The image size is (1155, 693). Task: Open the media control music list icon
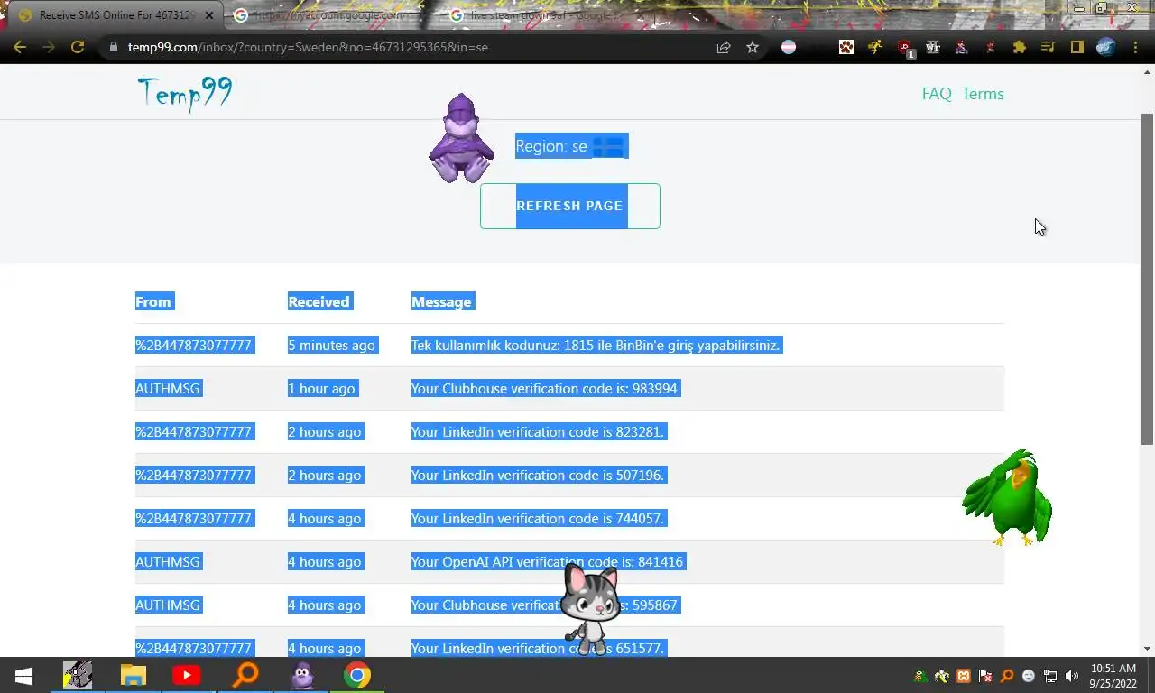(x=1048, y=47)
